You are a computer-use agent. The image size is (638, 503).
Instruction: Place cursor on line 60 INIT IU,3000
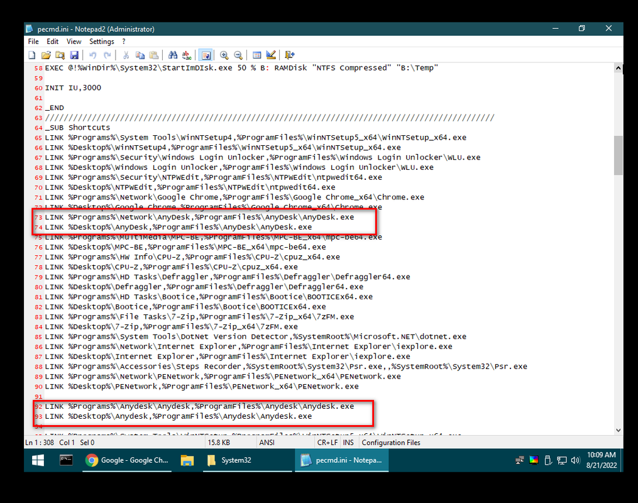coord(73,88)
